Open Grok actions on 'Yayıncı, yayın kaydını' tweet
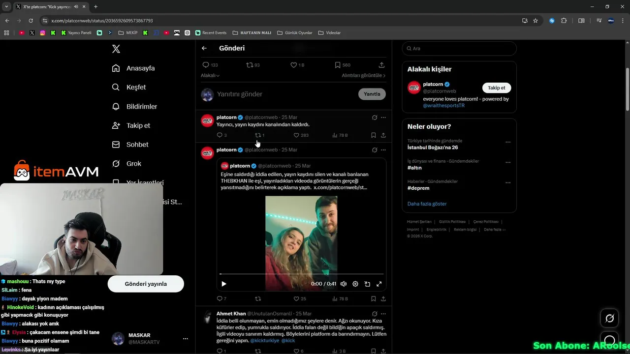The height and width of the screenshot is (354, 630). 375,118
